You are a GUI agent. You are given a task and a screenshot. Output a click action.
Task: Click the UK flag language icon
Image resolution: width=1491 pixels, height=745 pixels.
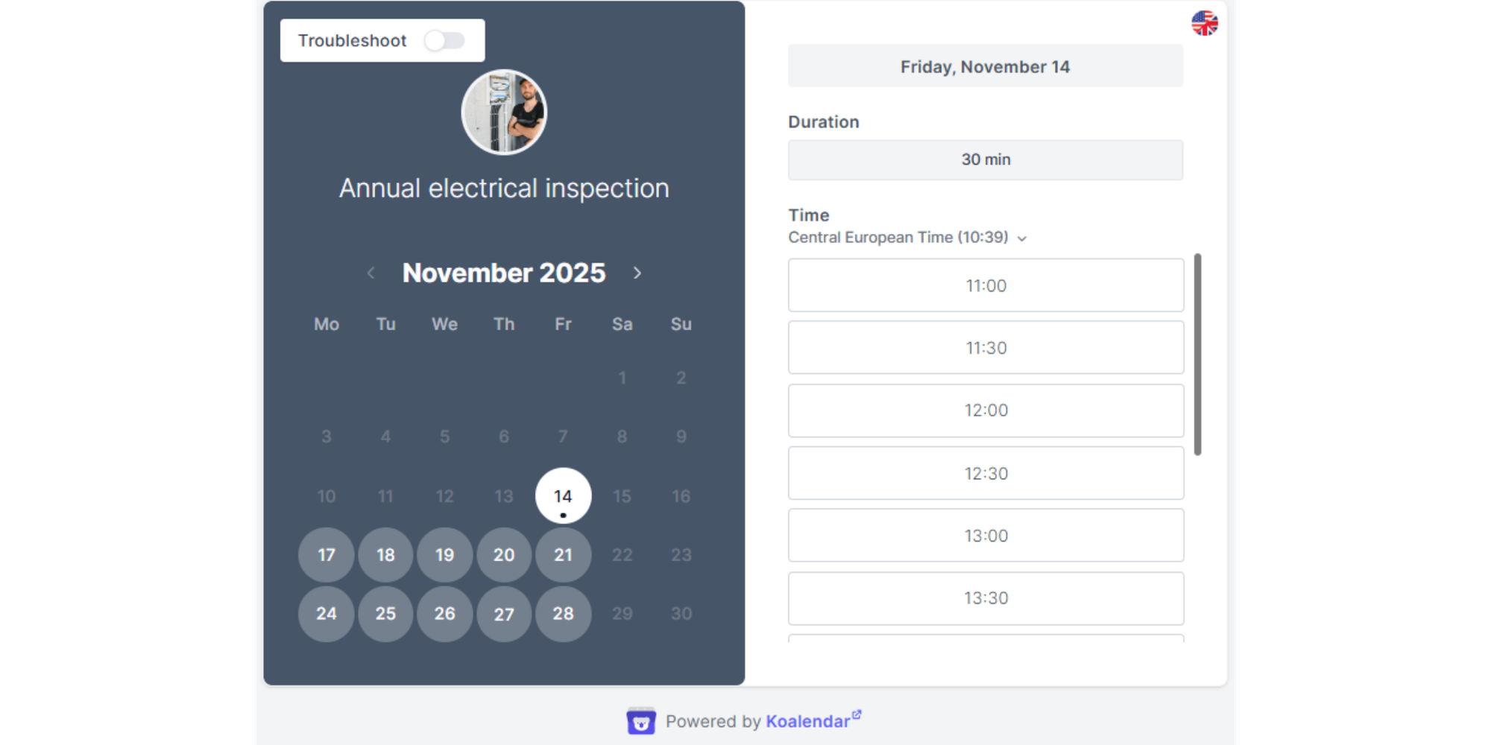(1205, 23)
